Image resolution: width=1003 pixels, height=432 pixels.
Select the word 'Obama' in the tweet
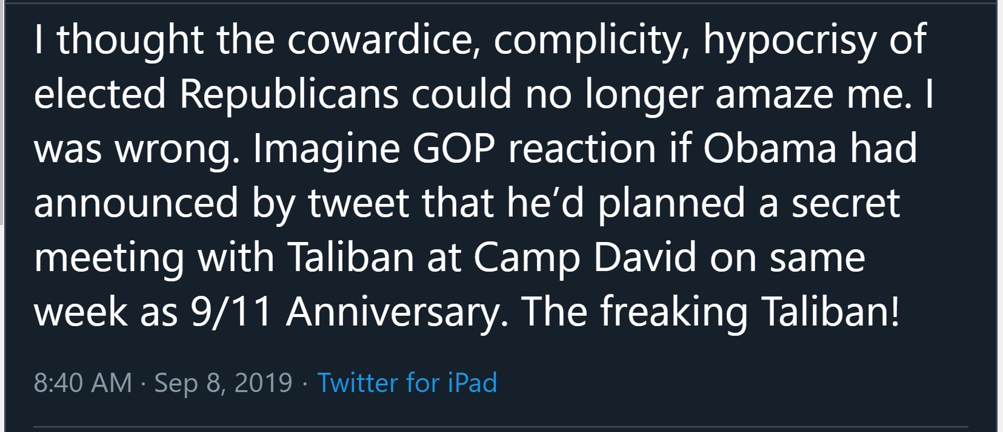coord(770,148)
